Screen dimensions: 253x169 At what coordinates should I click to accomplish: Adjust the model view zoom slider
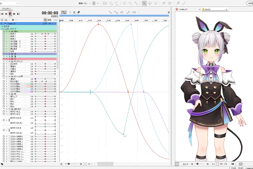point(200,164)
